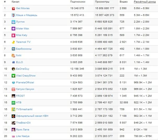This screenshot has width=158, height=140.
Task: Open the fixiki channel link
Action: 19,55
